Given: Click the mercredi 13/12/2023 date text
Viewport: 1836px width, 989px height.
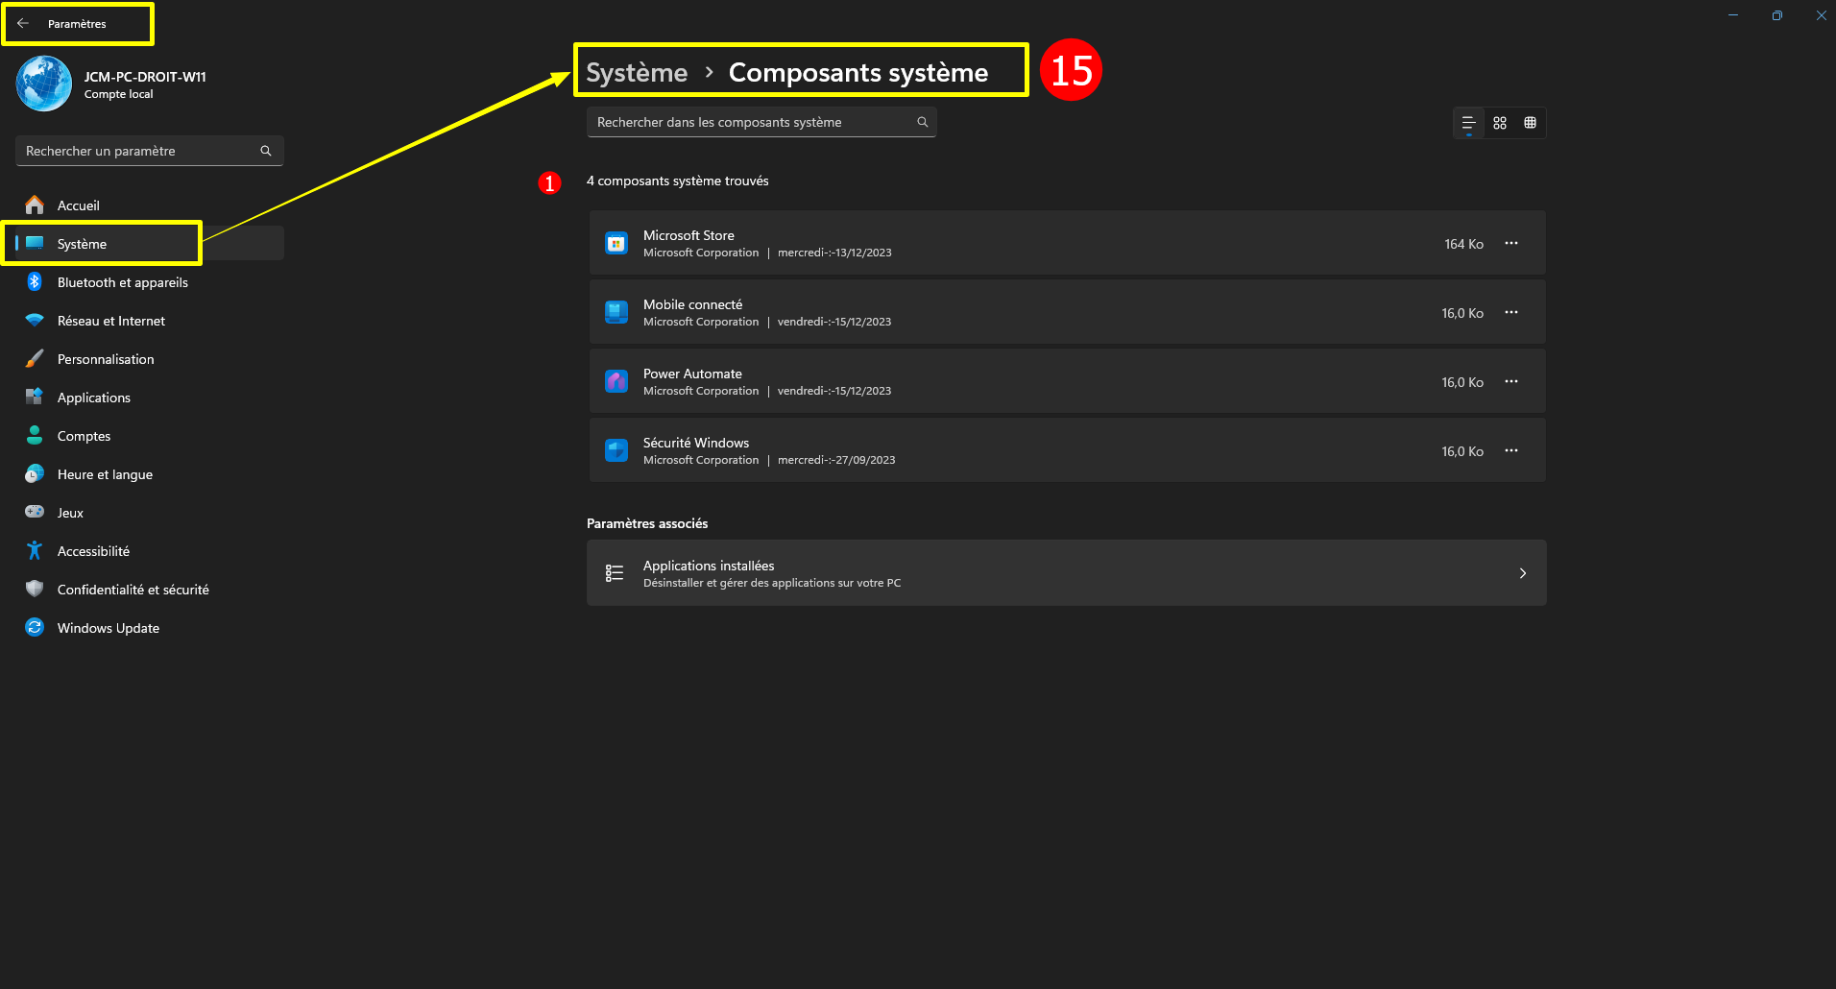Looking at the screenshot, I should 834,253.
